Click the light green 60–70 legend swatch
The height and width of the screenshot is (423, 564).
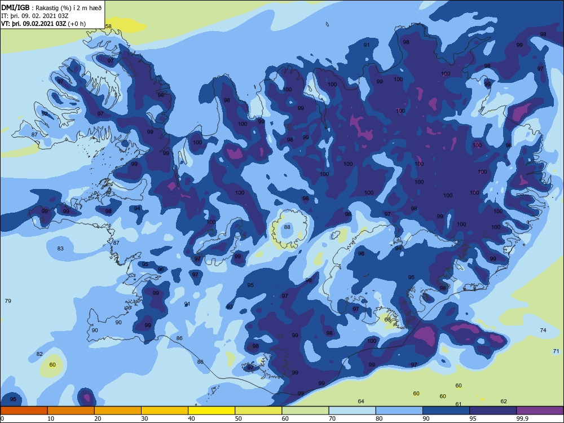pos(305,411)
